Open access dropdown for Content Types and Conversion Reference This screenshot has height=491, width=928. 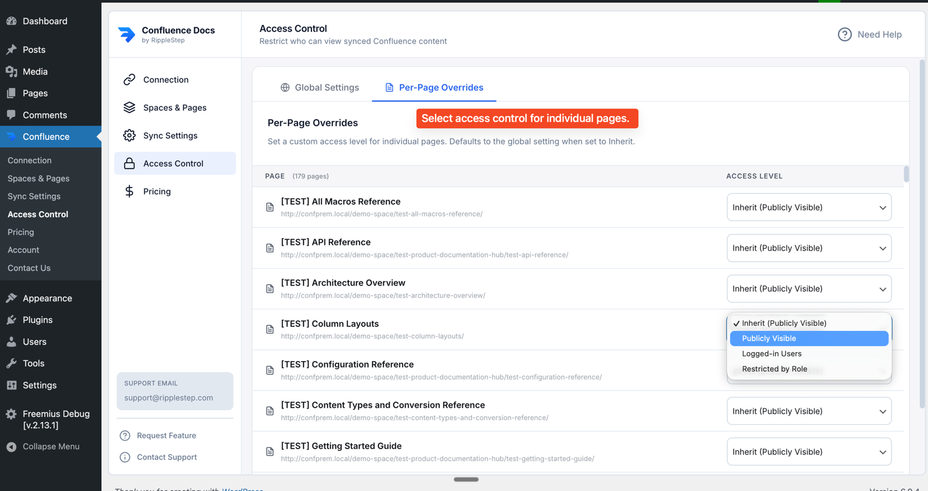809,411
